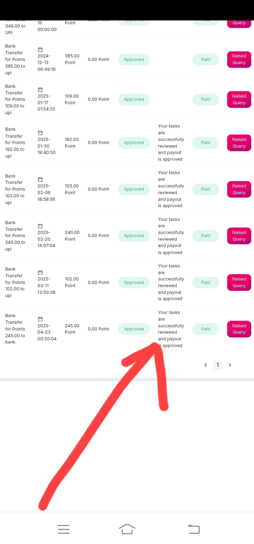Click the calendar icon for 2024-12-13 entry

(x=40, y=50)
